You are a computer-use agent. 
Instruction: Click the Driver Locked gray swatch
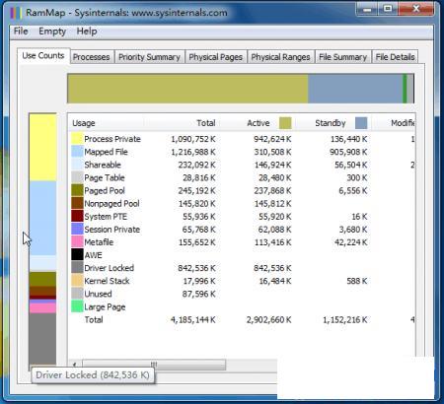[x=77, y=268]
